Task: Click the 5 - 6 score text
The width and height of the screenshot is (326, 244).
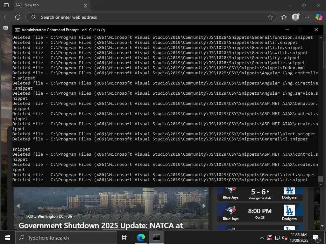Action: (259, 192)
